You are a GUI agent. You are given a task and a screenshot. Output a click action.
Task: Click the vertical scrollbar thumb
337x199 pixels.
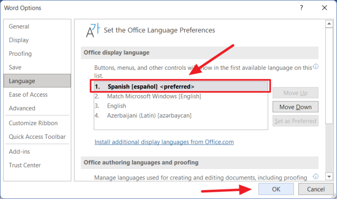(329, 76)
